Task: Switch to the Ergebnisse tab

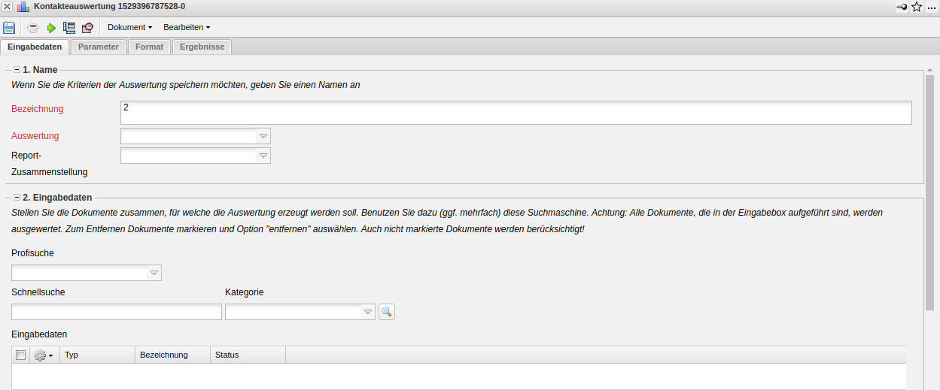Action: [202, 47]
